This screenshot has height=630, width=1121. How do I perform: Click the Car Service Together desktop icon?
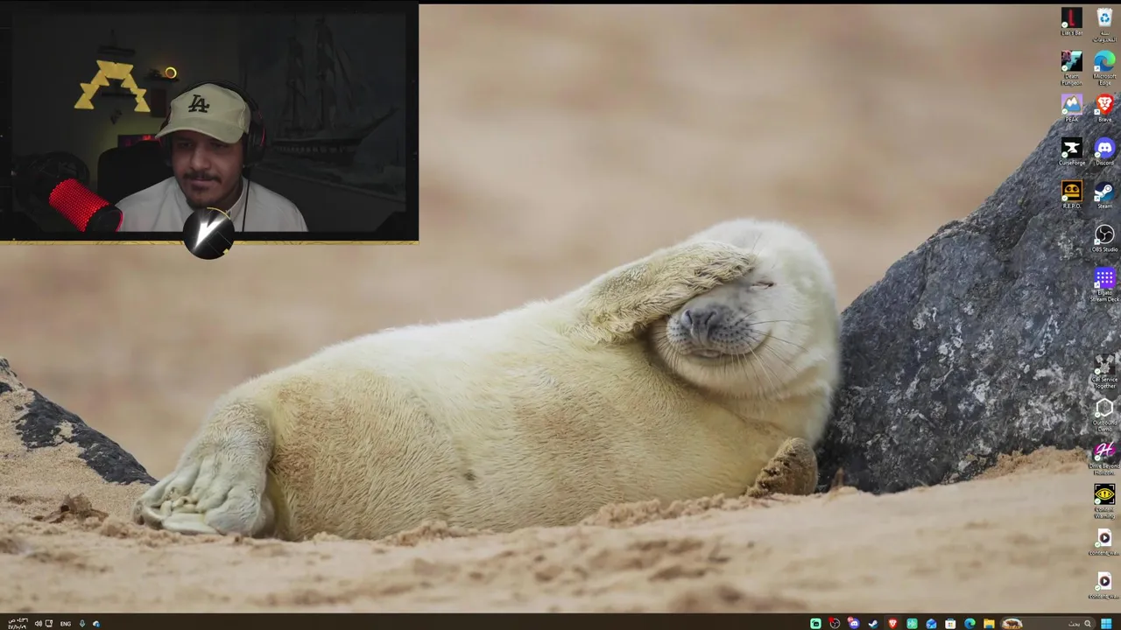tap(1104, 372)
